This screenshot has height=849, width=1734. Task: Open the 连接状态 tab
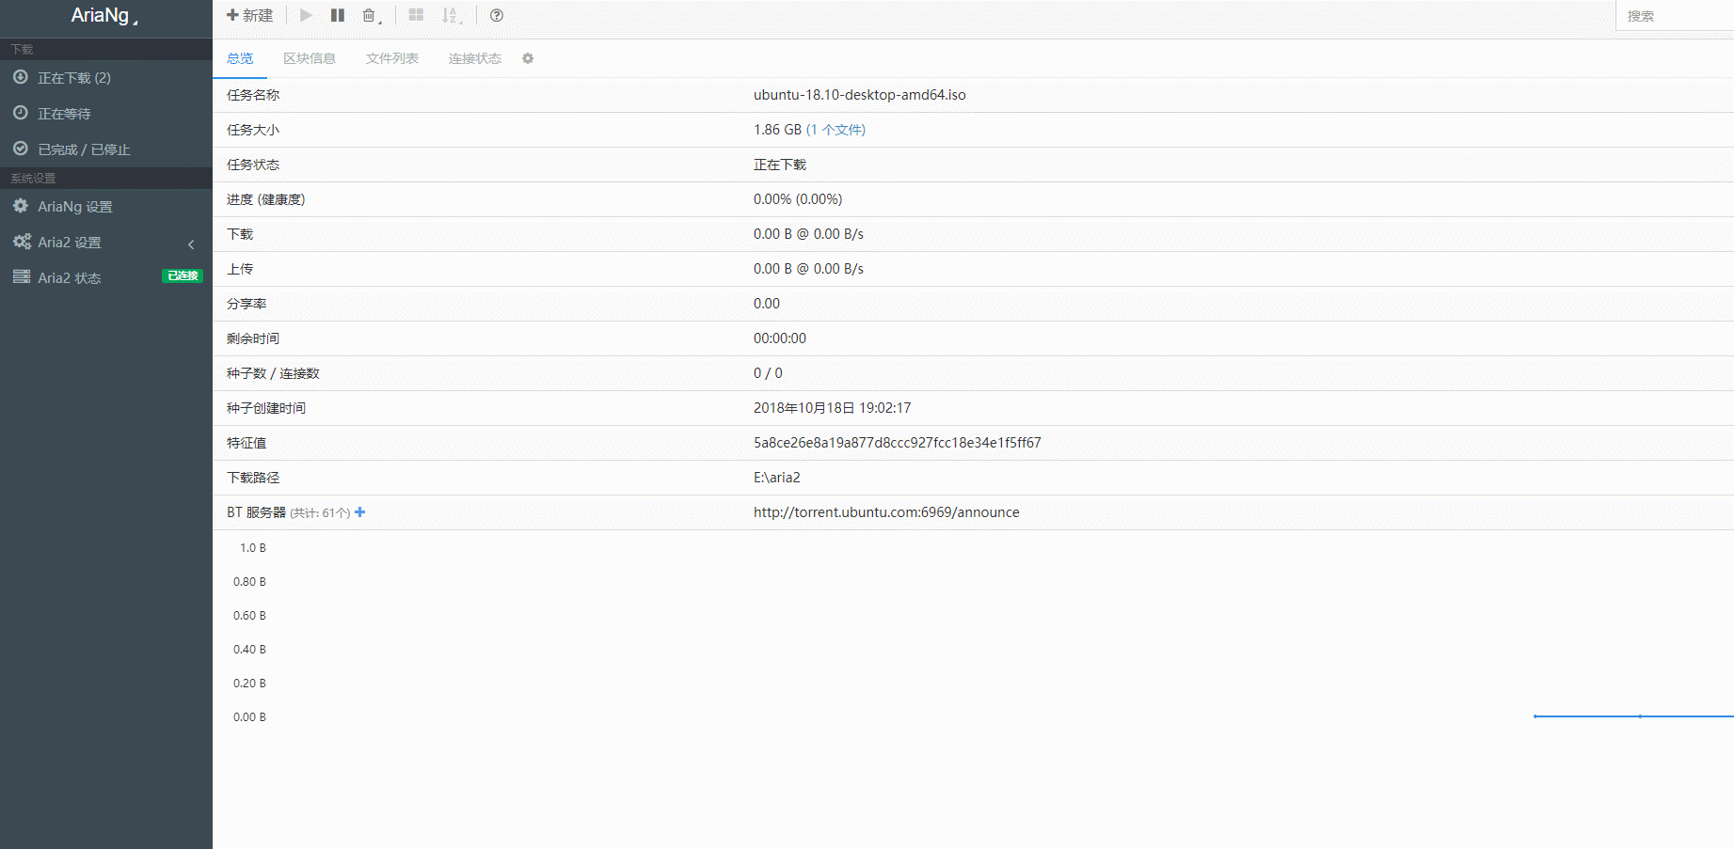pyautogui.click(x=475, y=58)
